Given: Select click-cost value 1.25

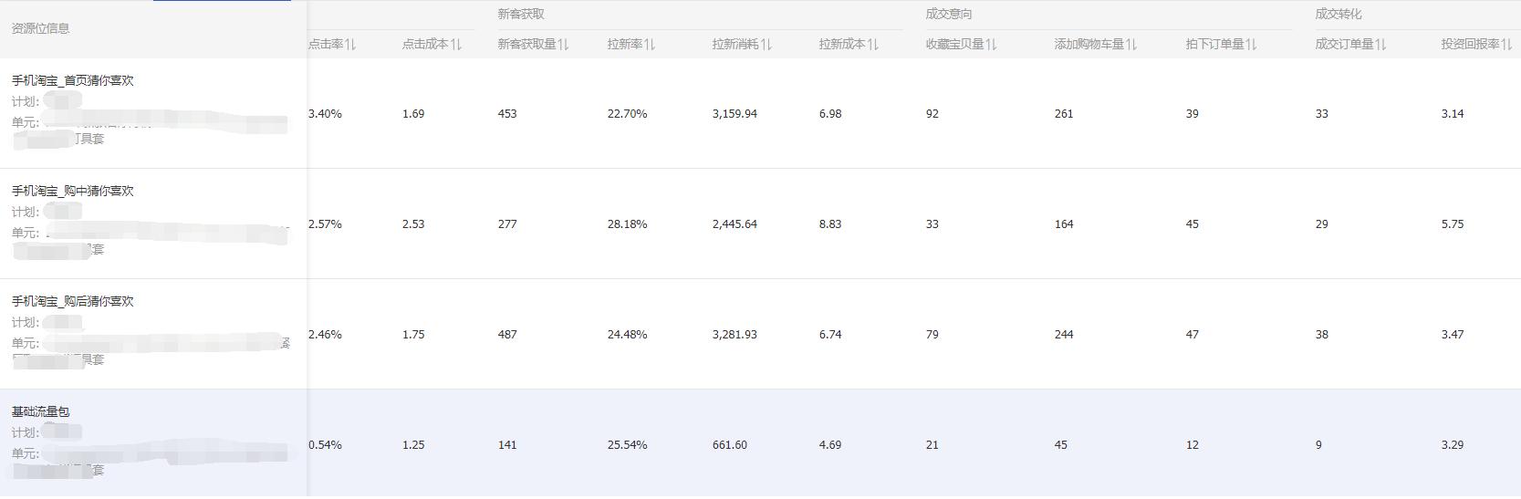Looking at the screenshot, I should pyautogui.click(x=413, y=445).
